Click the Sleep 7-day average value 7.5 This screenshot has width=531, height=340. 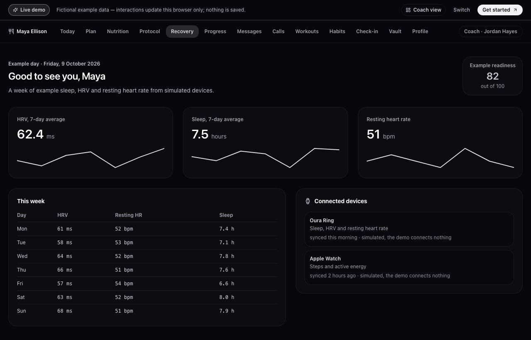(x=200, y=134)
